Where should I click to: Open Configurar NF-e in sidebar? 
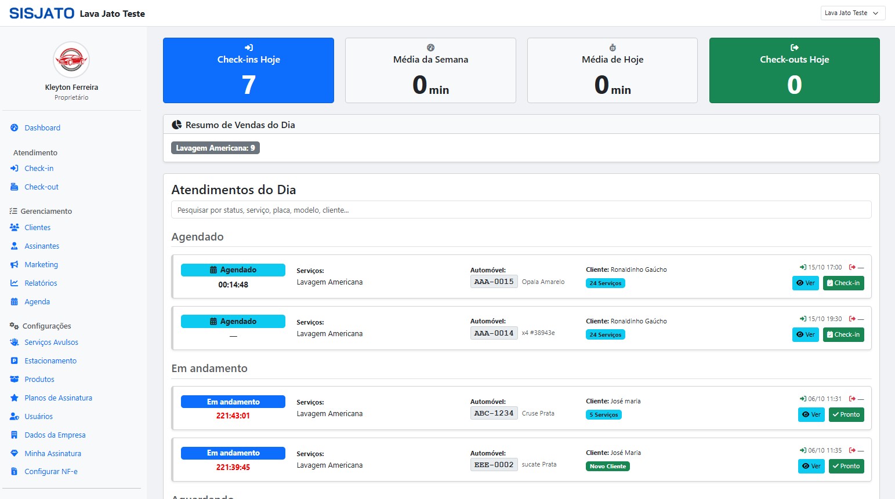[x=50, y=472]
